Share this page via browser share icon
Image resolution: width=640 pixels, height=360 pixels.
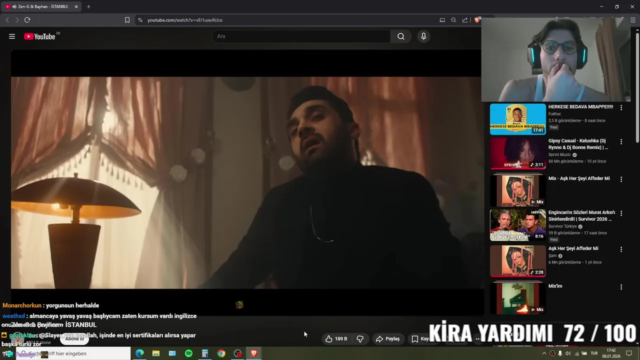point(465,20)
